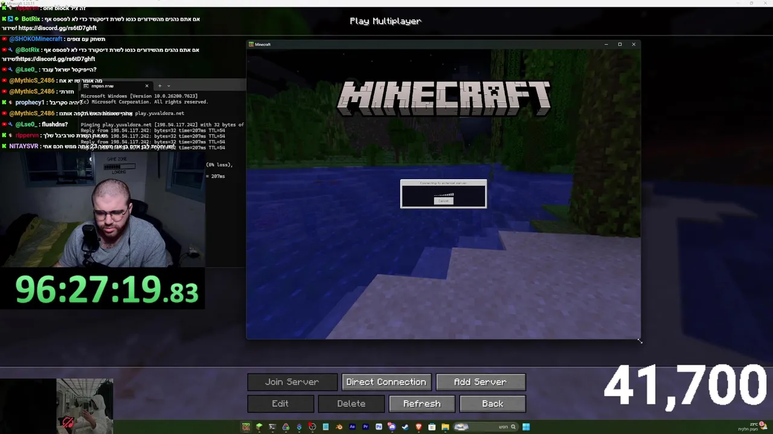The width and height of the screenshot is (773, 434).
Task: Expand the terminal new-tab dropdown
Action: 168,86
